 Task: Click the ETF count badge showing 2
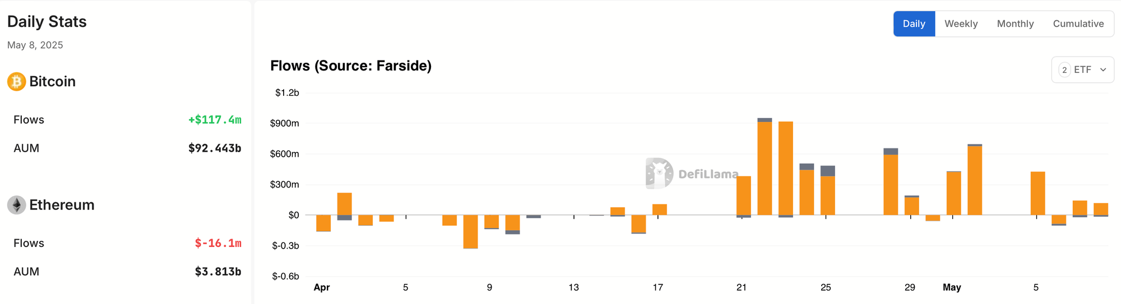coord(1064,70)
